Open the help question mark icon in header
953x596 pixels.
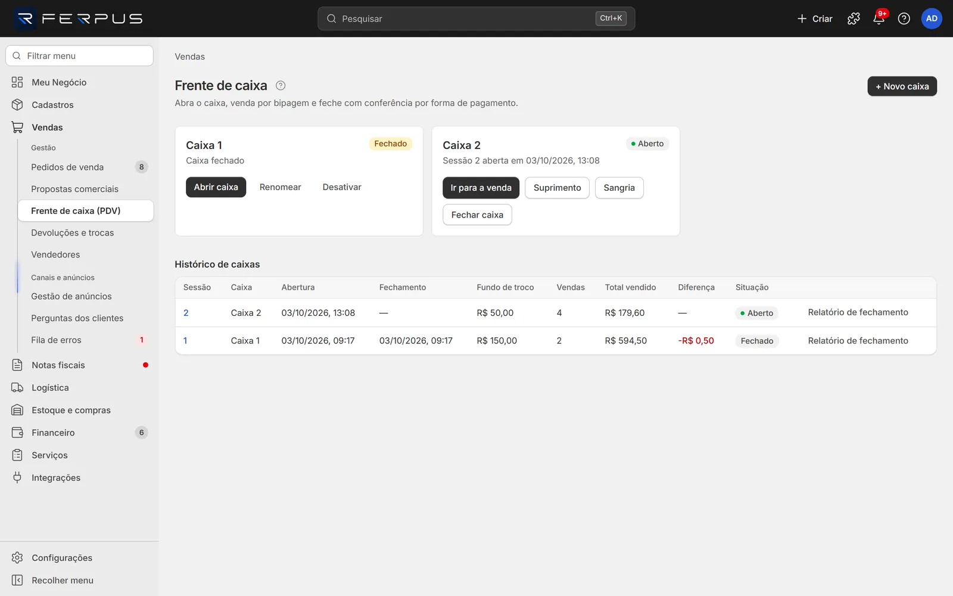(904, 18)
